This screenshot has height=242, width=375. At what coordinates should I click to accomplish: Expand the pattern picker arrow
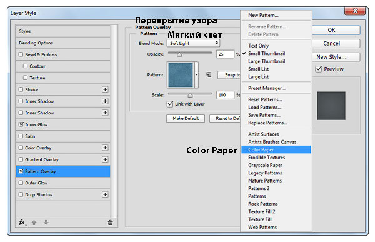pos(196,74)
